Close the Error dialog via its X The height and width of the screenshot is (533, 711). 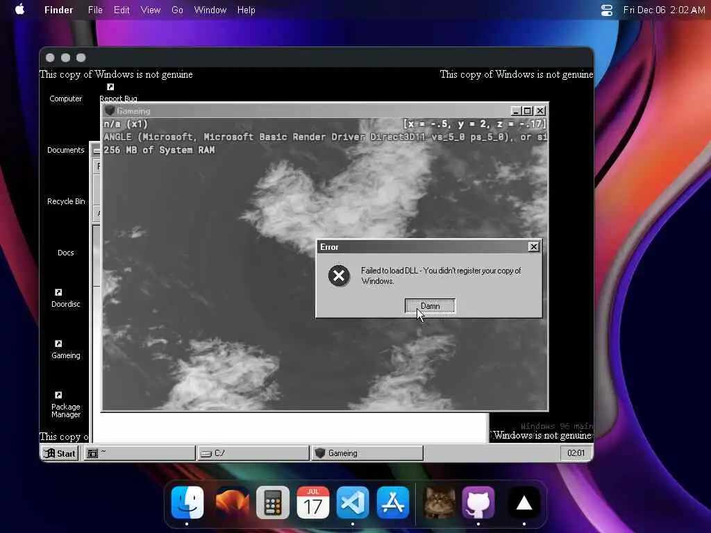click(x=534, y=246)
